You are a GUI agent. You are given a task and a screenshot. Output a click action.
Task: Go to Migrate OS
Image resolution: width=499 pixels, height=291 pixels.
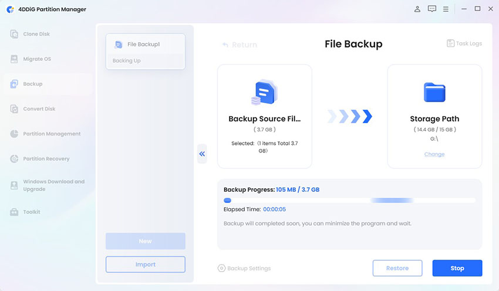point(37,59)
